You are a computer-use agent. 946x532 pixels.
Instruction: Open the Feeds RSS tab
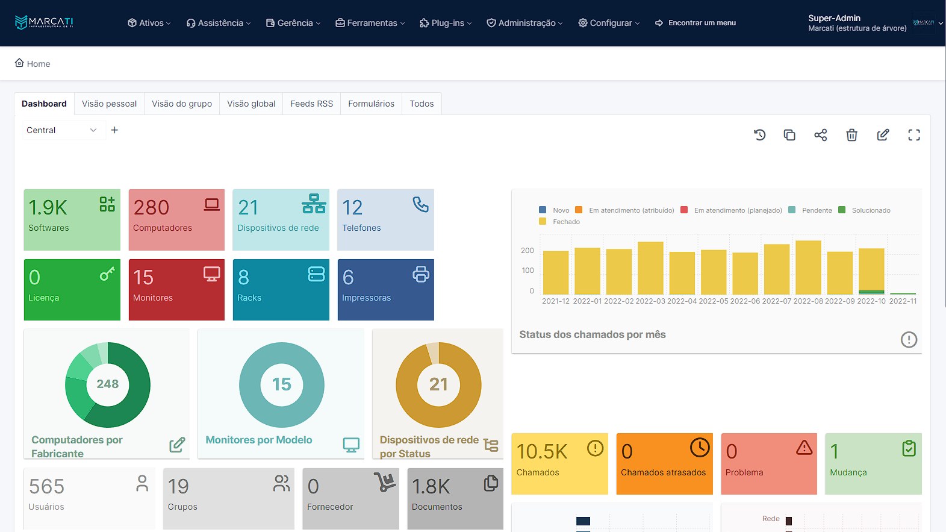[x=311, y=104]
